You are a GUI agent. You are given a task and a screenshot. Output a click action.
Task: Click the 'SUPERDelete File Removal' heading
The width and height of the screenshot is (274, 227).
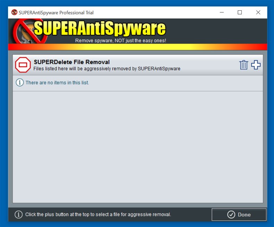(72, 62)
